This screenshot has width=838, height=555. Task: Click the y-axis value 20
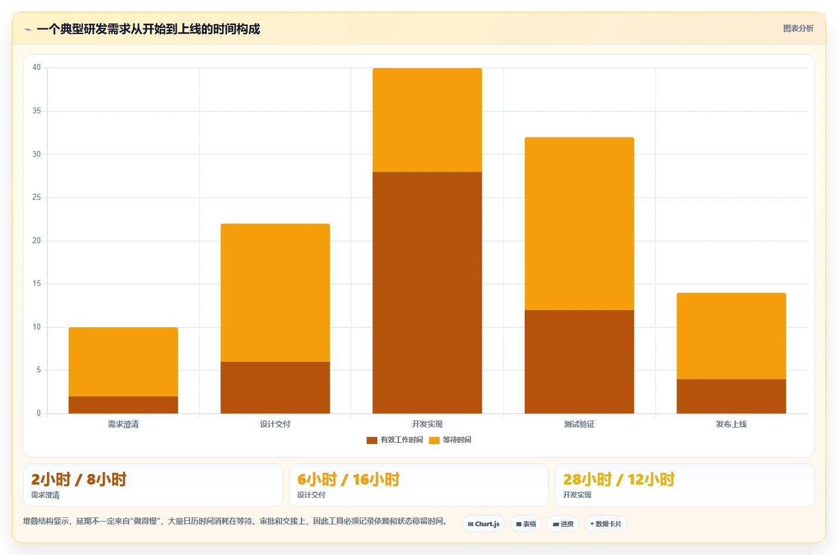click(36, 240)
